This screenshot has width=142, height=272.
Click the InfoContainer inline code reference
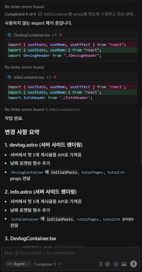(x=25, y=219)
